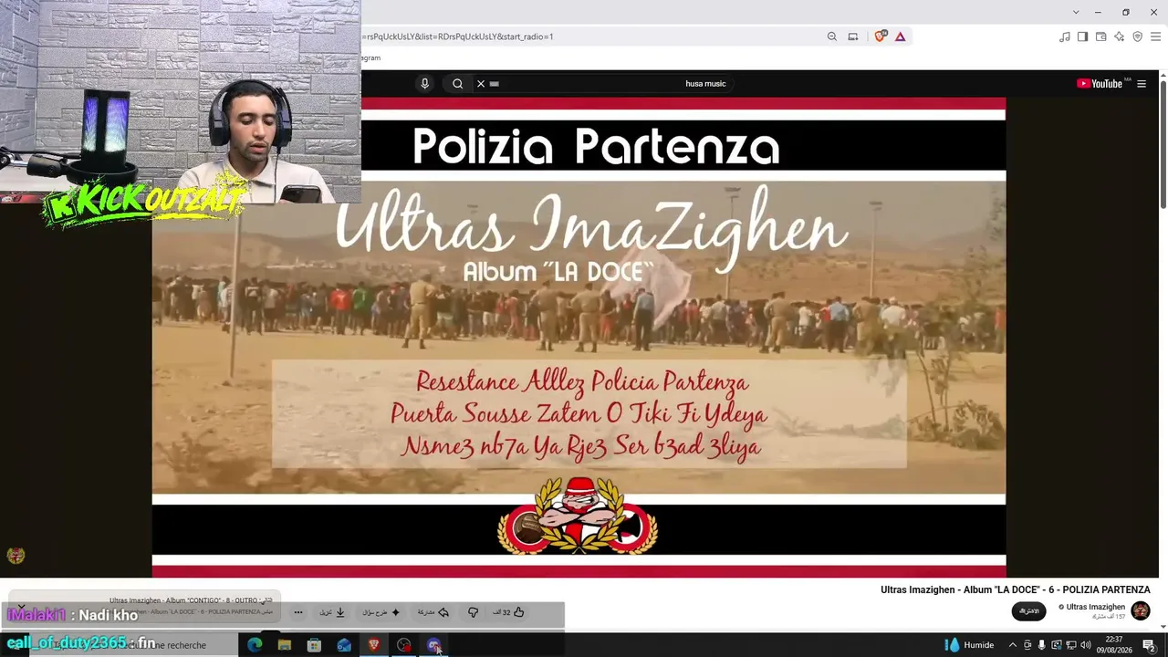The image size is (1168, 657).
Task: Click the YouTube voice search microphone
Action: tap(424, 84)
